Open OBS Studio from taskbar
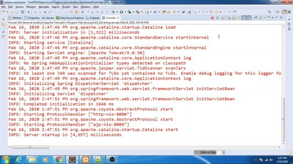Image resolution: width=293 pixels, height=164 pixels. pyautogui.click(x=112, y=160)
